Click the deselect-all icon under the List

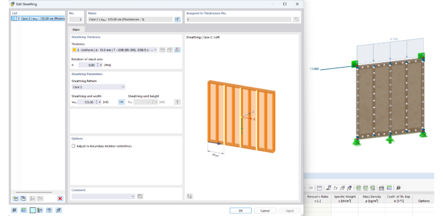[40, 199]
